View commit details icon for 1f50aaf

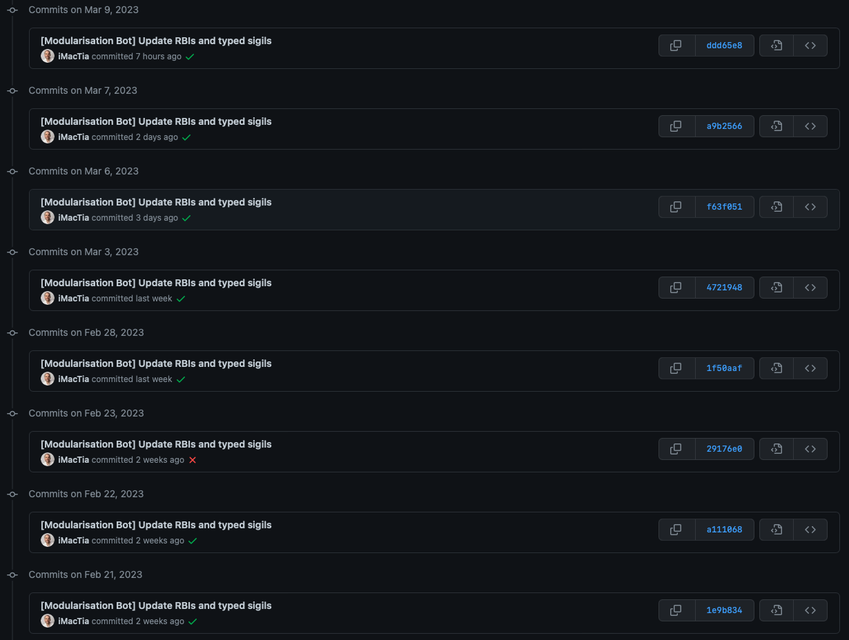[776, 368]
